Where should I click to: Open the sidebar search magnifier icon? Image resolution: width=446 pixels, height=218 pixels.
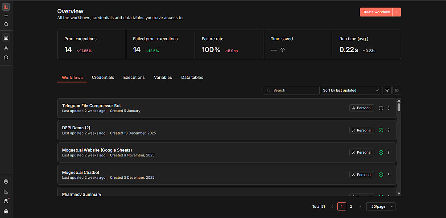coord(6,25)
